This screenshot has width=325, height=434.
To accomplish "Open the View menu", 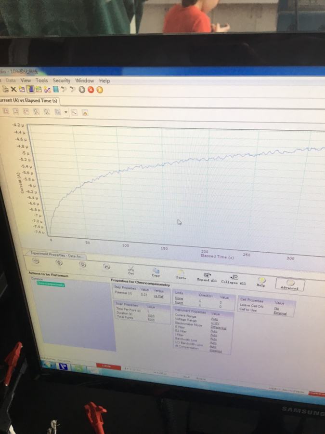I will click(x=26, y=80).
